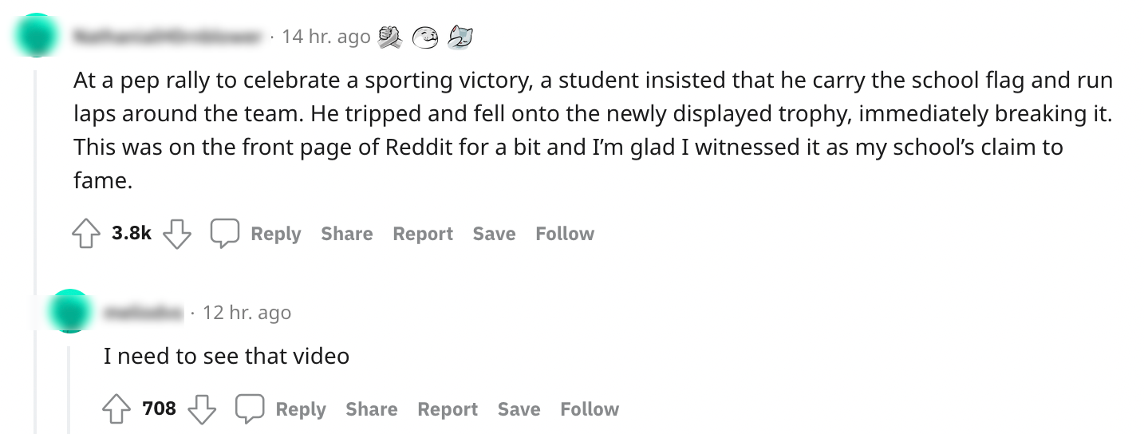This screenshot has width=1144, height=434.
Task: Downvote the "I need to see that video" reply
Action: pos(202,409)
